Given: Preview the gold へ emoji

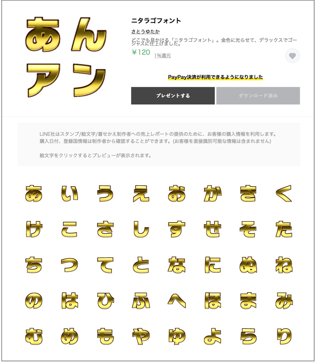Looking at the screenshot, I should 177,301.
